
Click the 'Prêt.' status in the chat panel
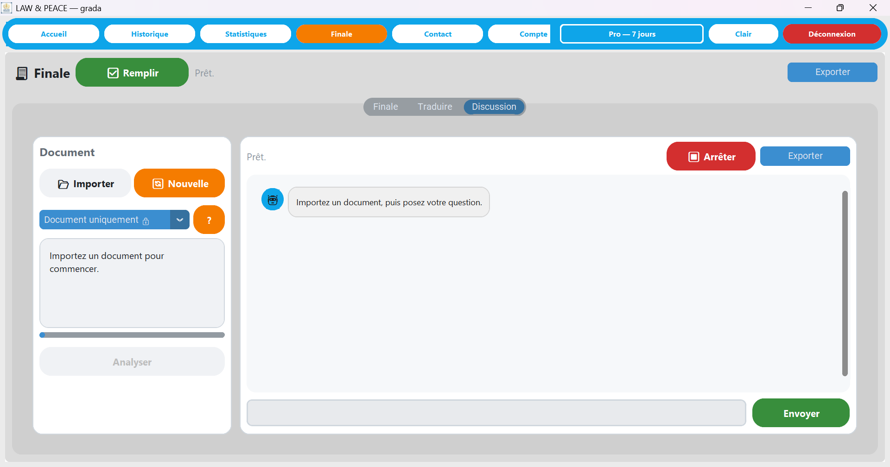click(256, 157)
